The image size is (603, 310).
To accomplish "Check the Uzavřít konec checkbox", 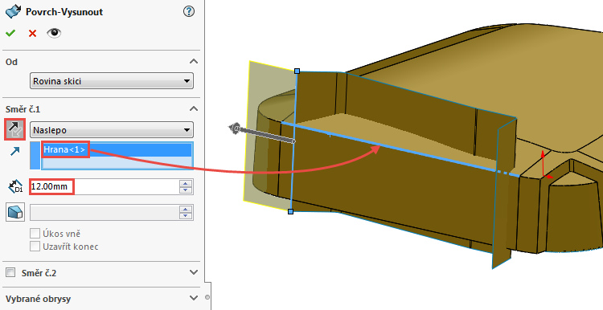I will [35, 247].
